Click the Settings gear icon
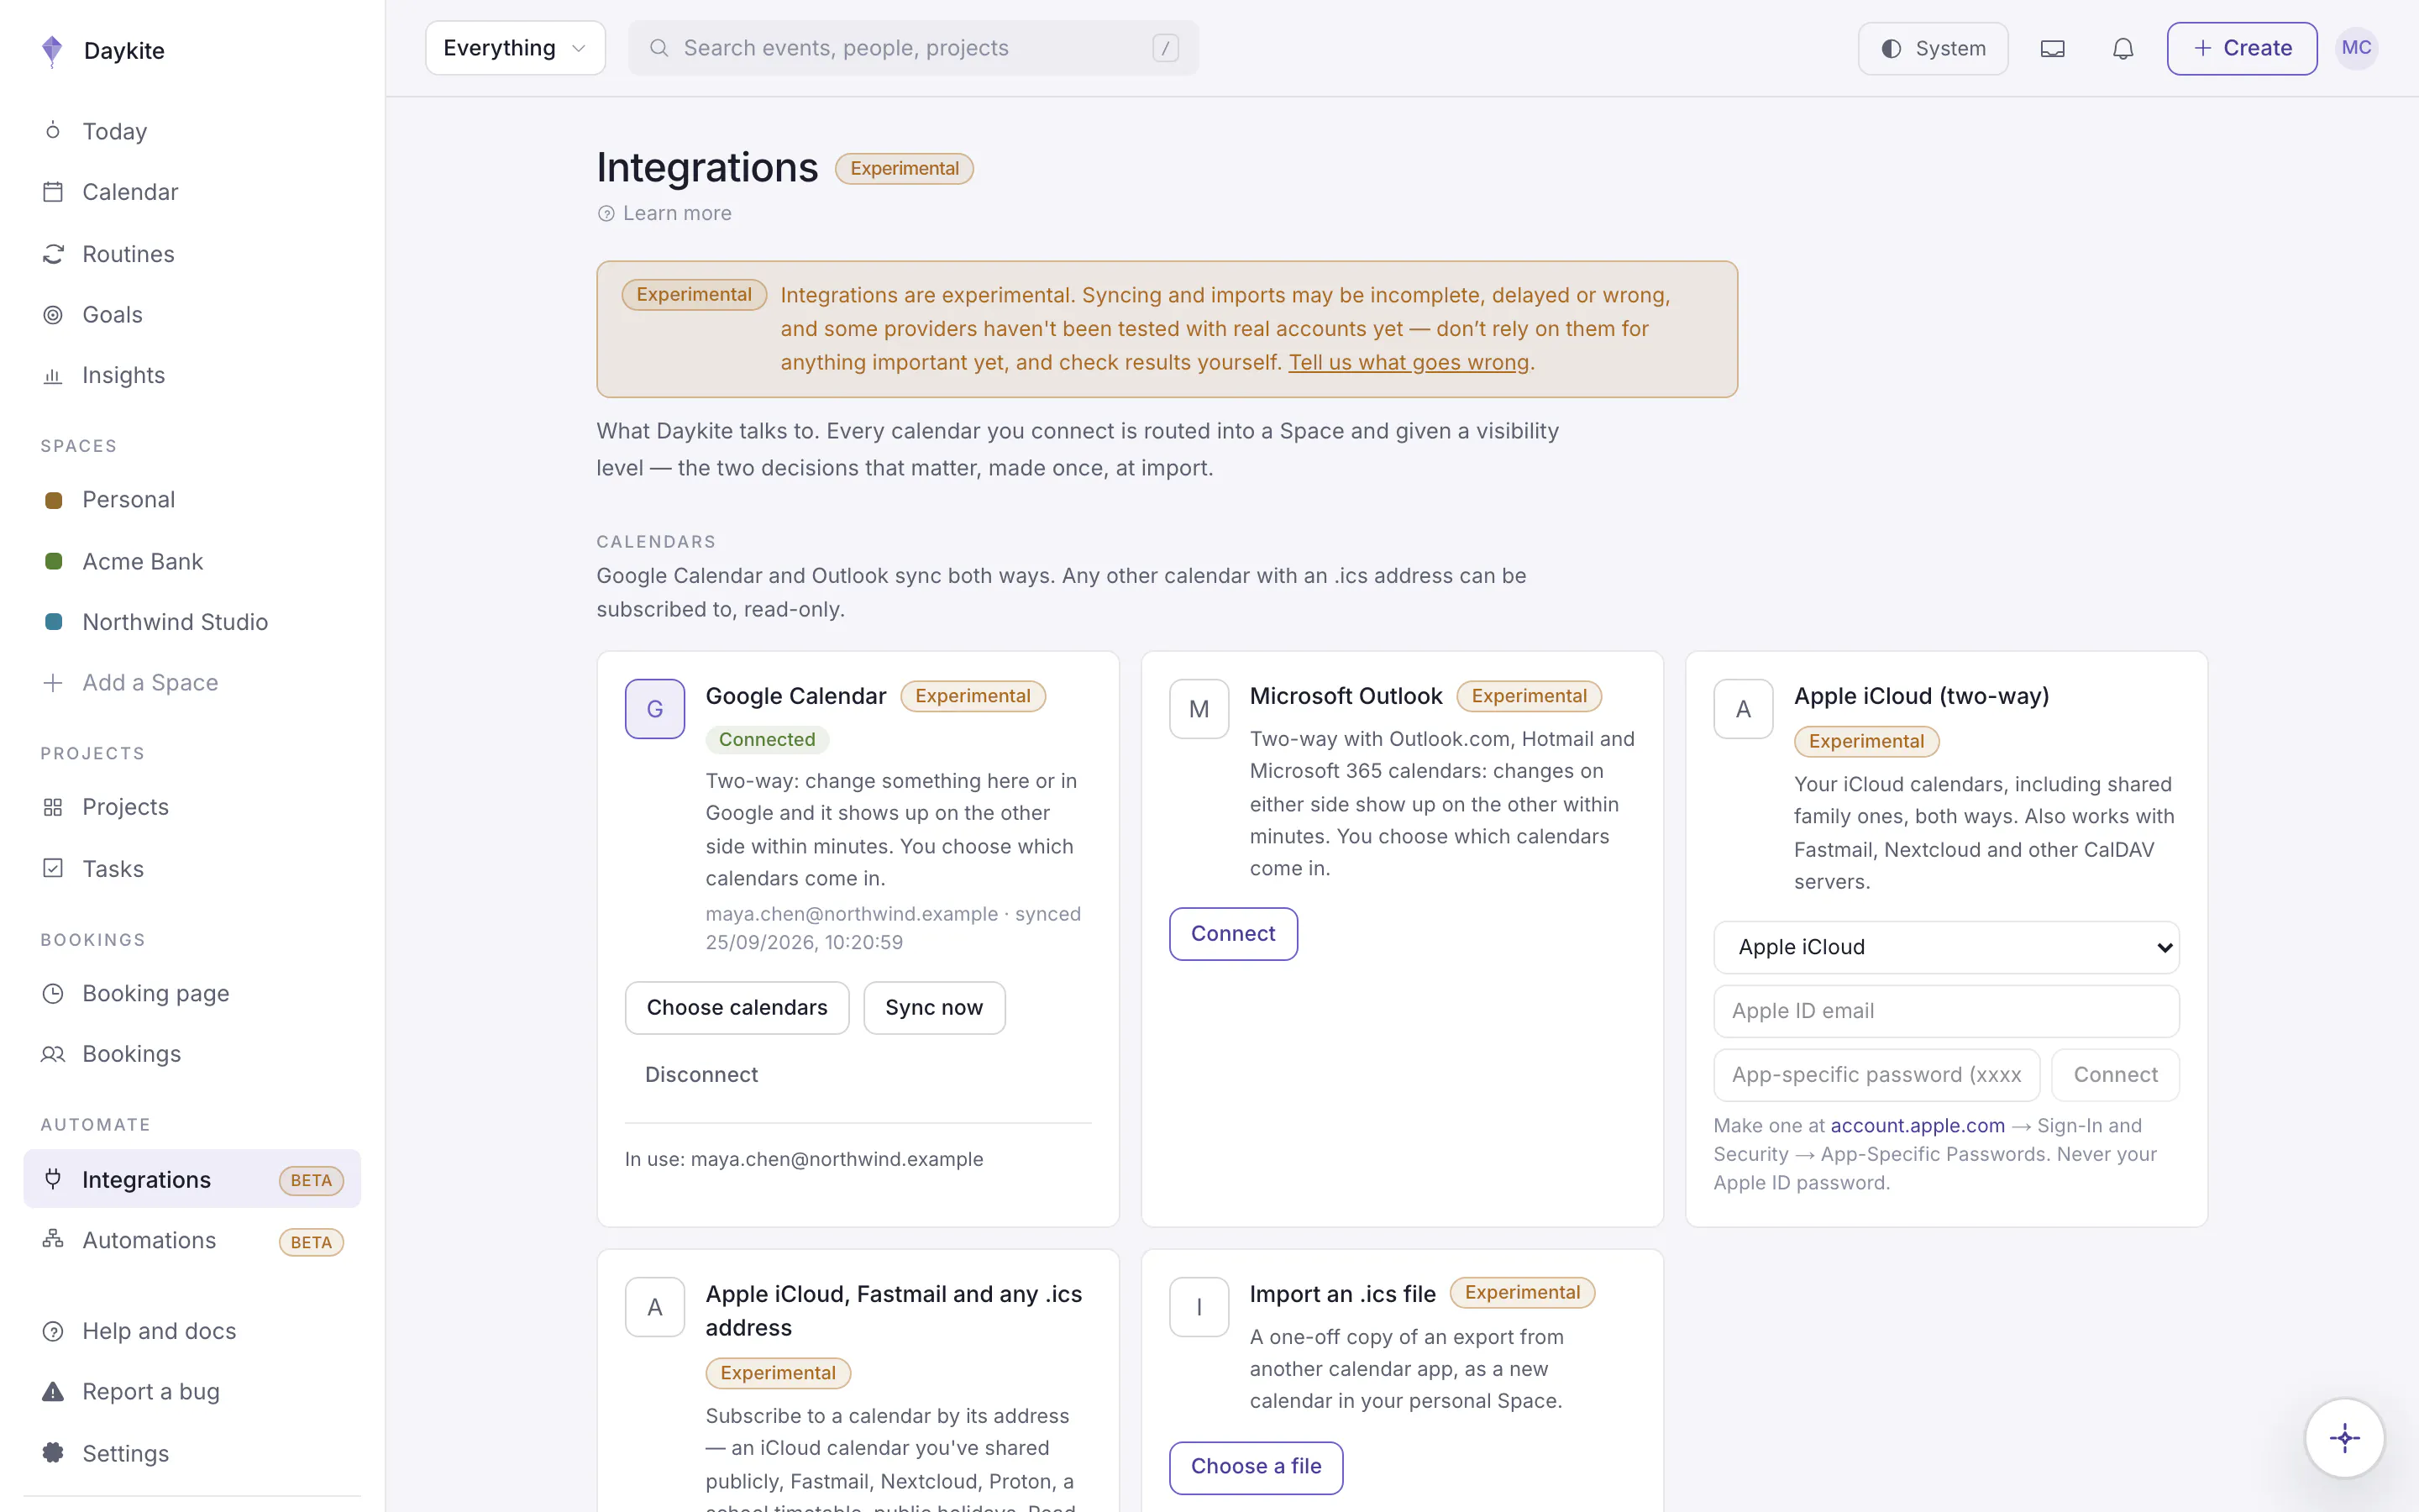The image size is (2419, 1512). pyautogui.click(x=53, y=1453)
